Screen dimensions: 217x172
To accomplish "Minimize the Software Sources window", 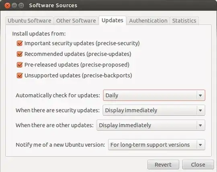I will coord(14,6).
